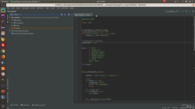Open the volume control in top bar
The image size is (195, 109).
pos(186,2)
